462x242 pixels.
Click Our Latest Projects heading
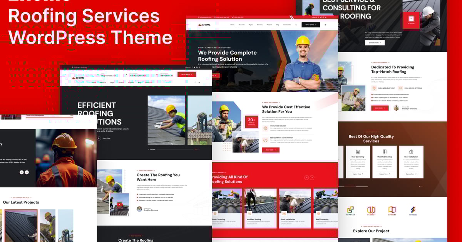pyautogui.click(x=21, y=202)
